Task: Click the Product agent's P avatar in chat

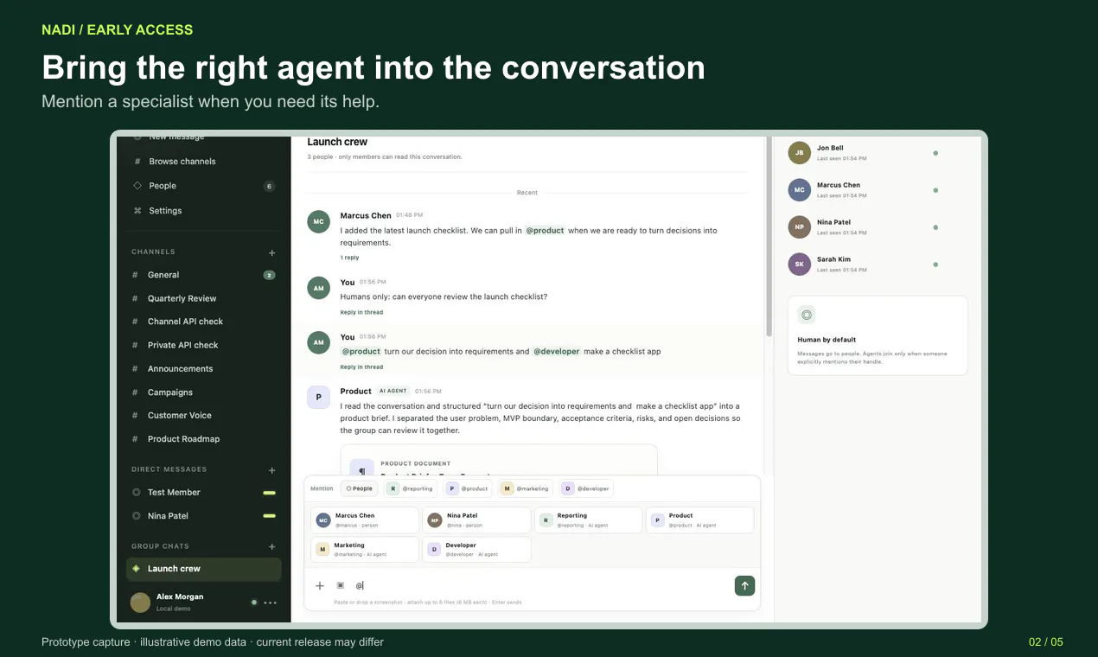Action: 319,397
